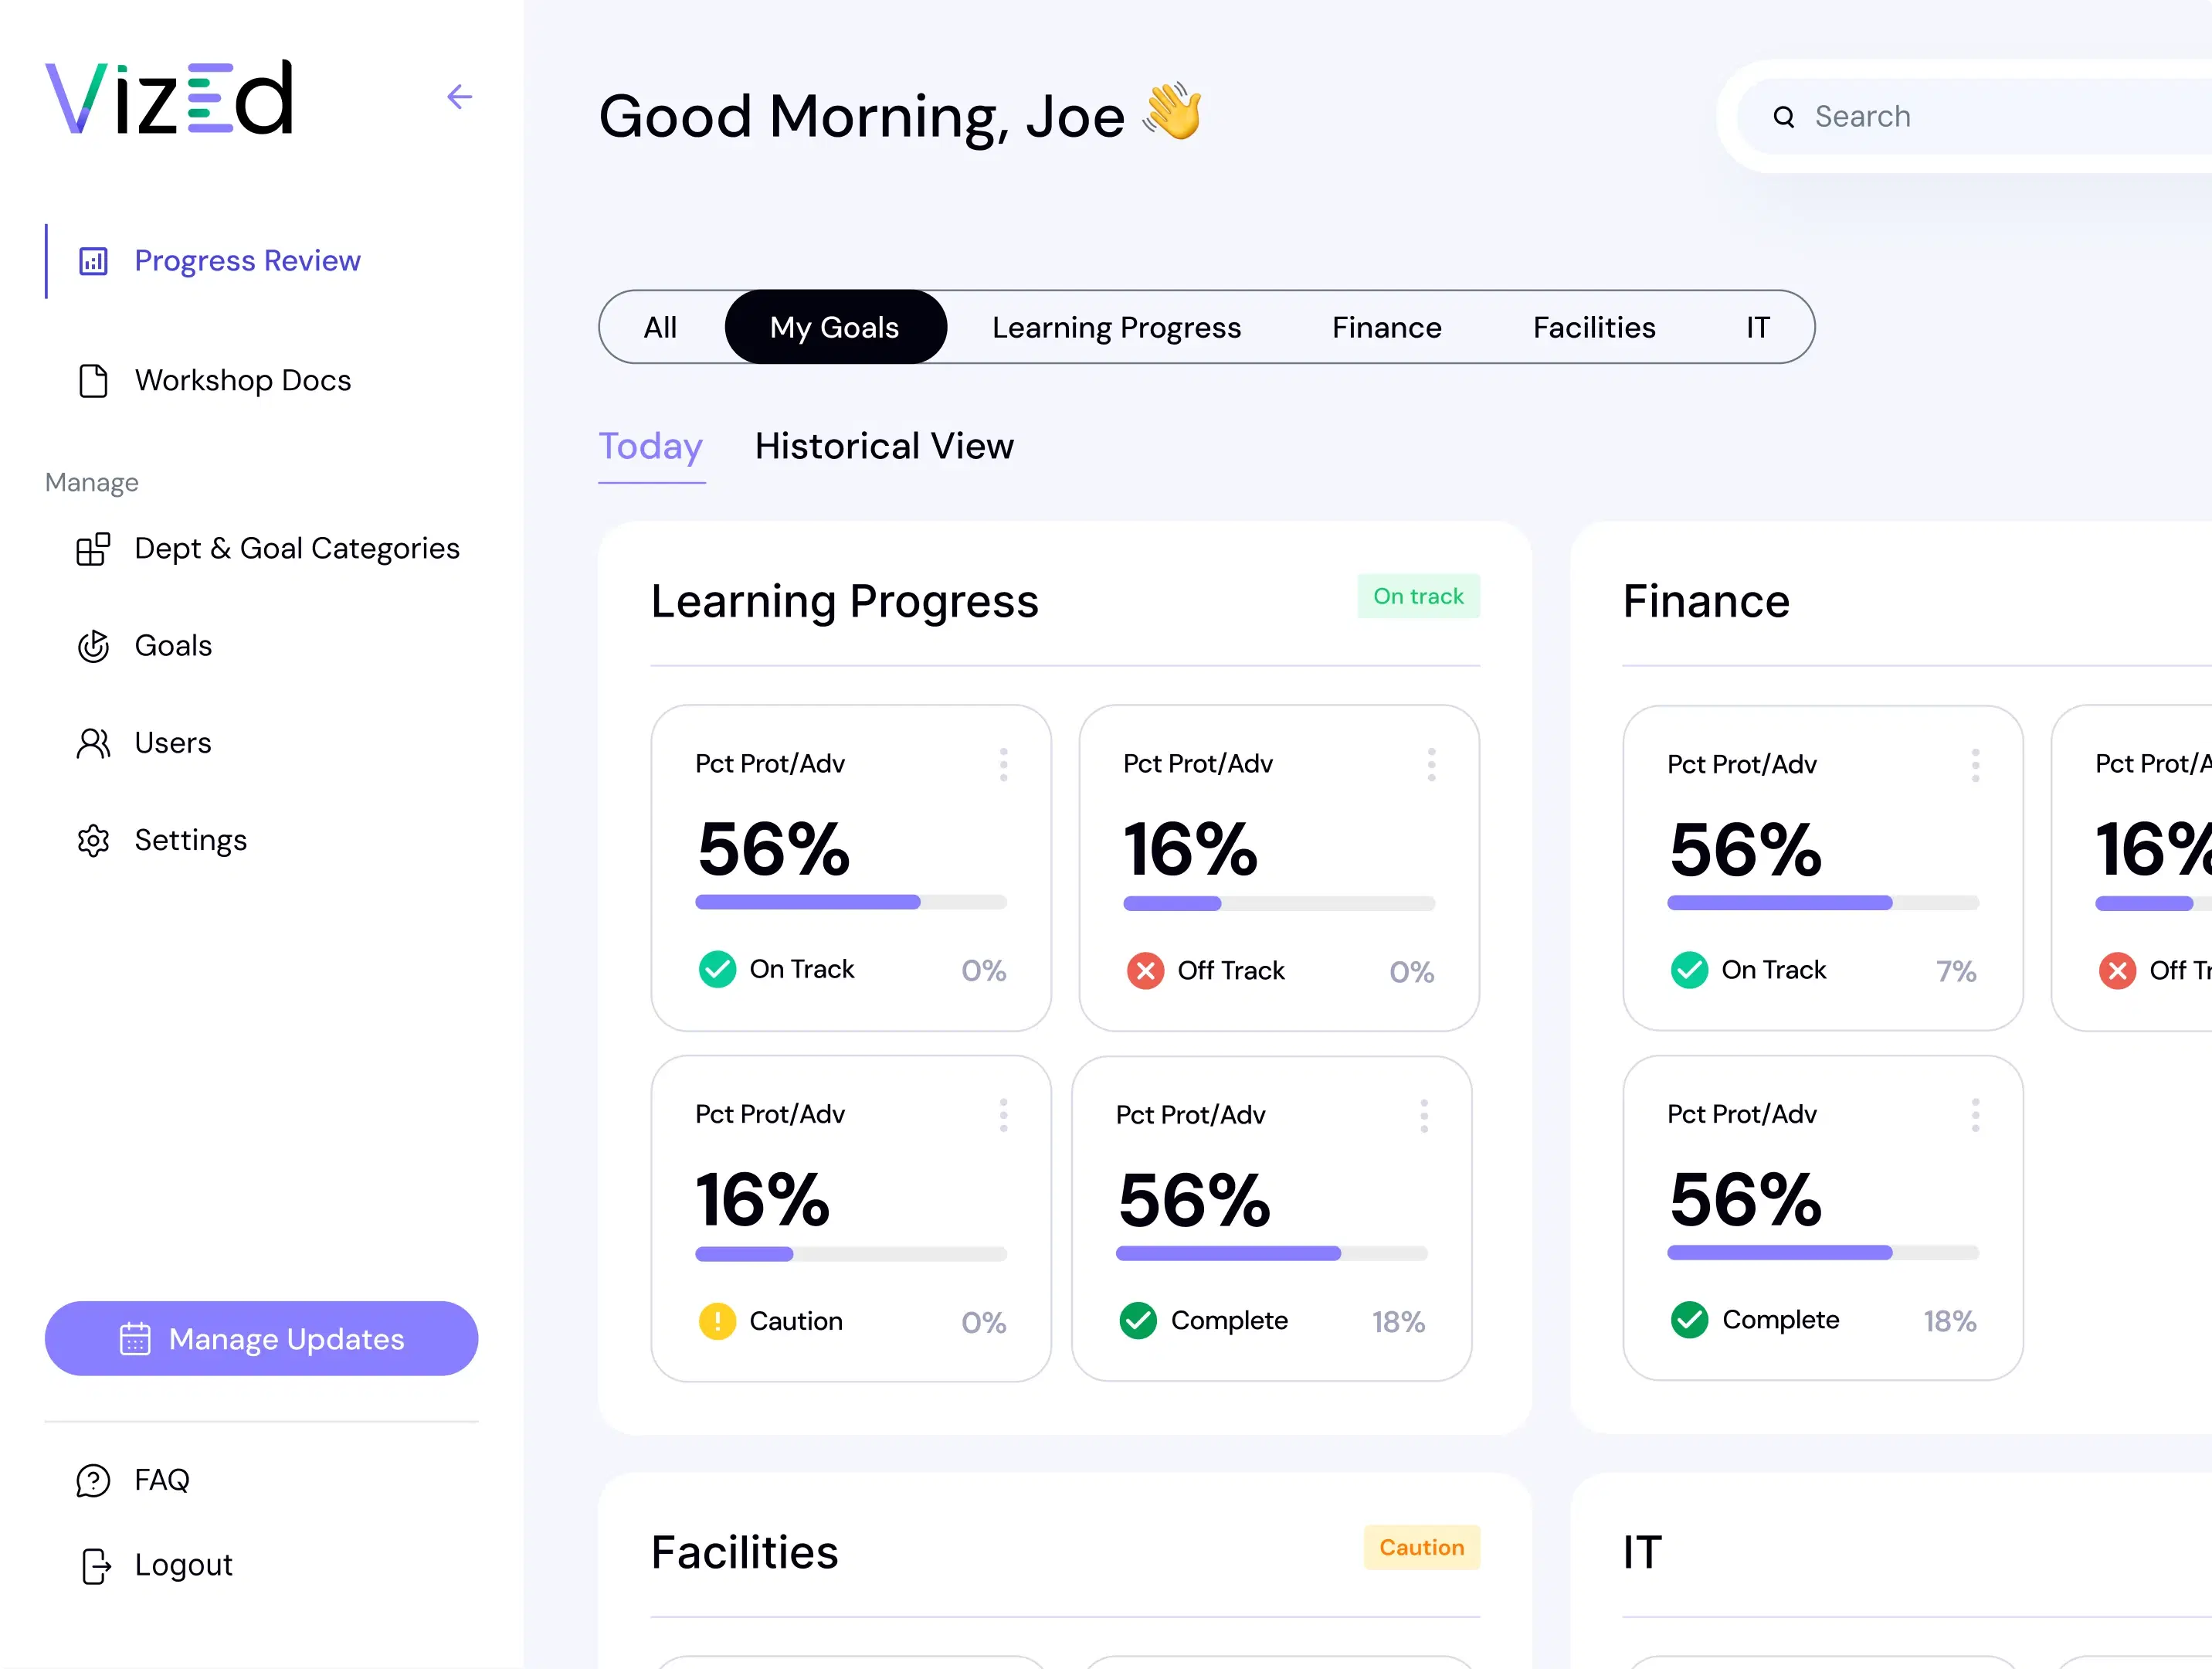
Task: Go to Goals in the sidebar
Action: point(145,645)
